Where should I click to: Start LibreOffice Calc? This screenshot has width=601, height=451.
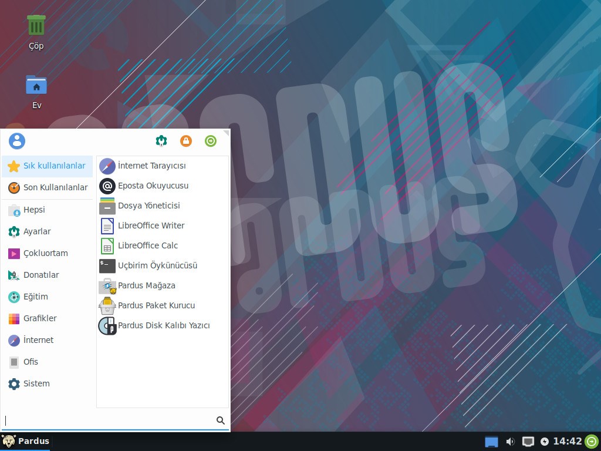[163, 245]
